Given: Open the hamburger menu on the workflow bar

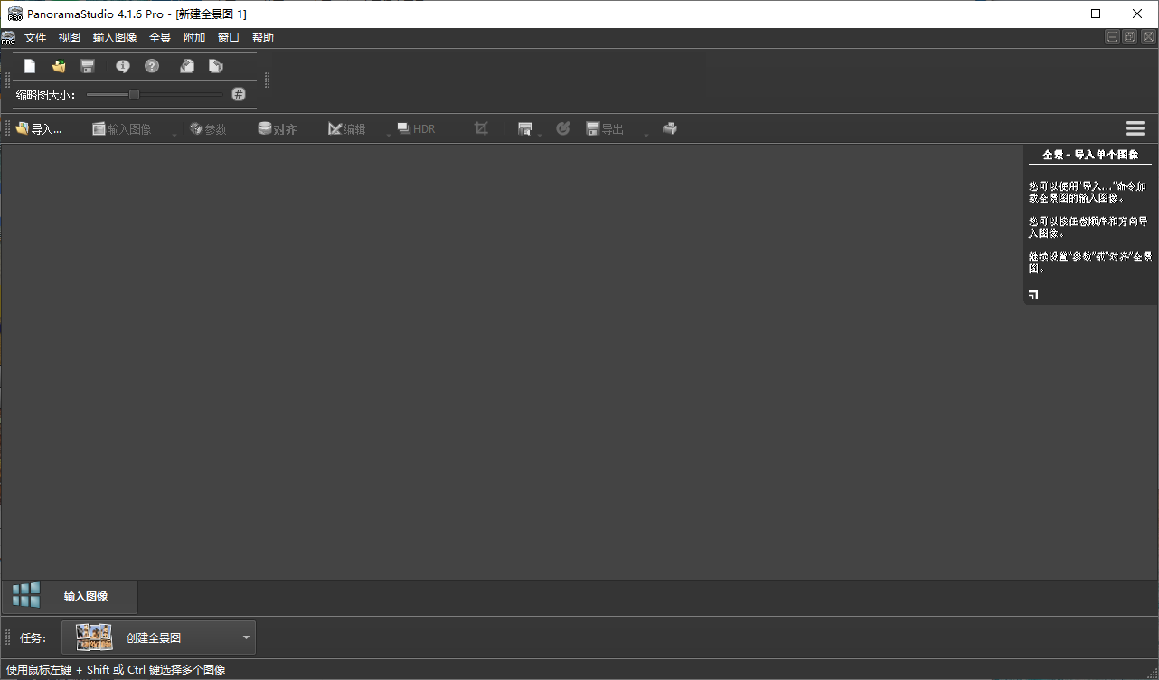Looking at the screenshot, I should pyautogui.click(x=1135, y=128).
